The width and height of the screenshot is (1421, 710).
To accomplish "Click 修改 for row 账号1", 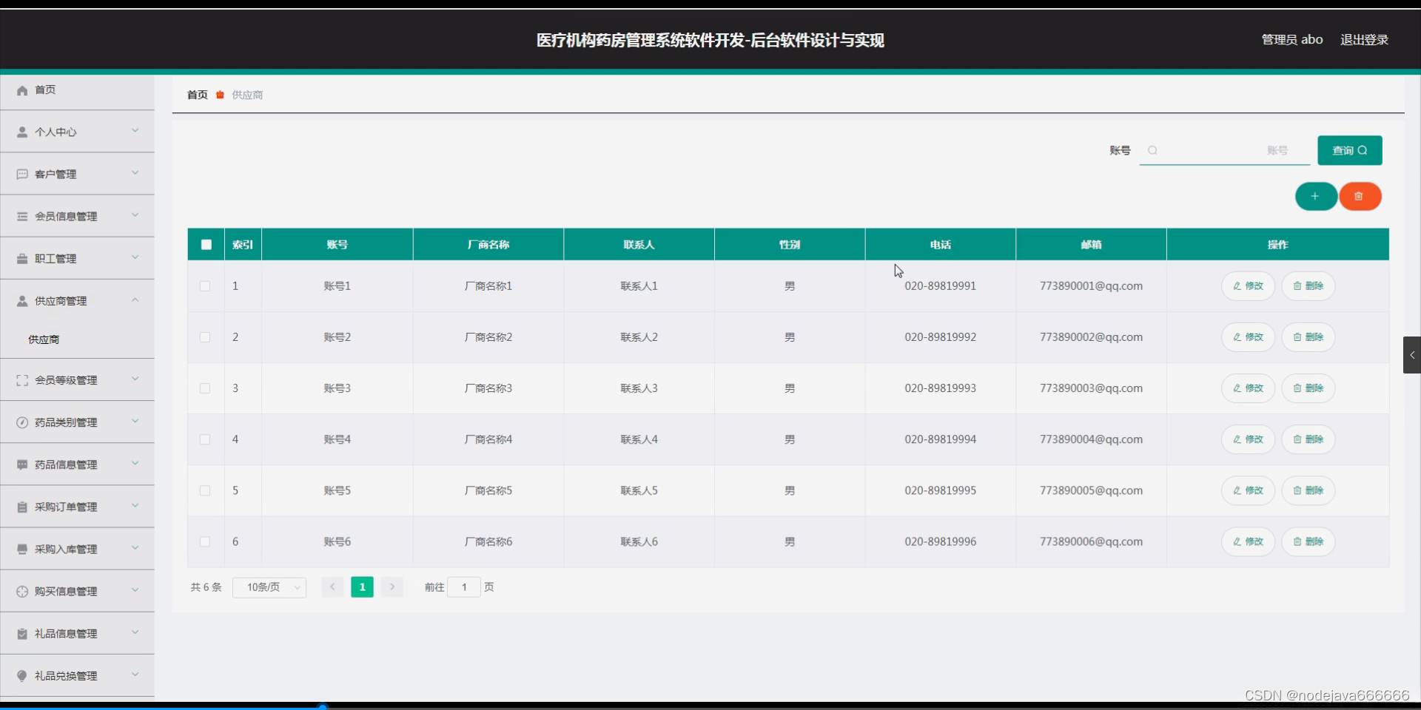I will [x=1248, y=286].
